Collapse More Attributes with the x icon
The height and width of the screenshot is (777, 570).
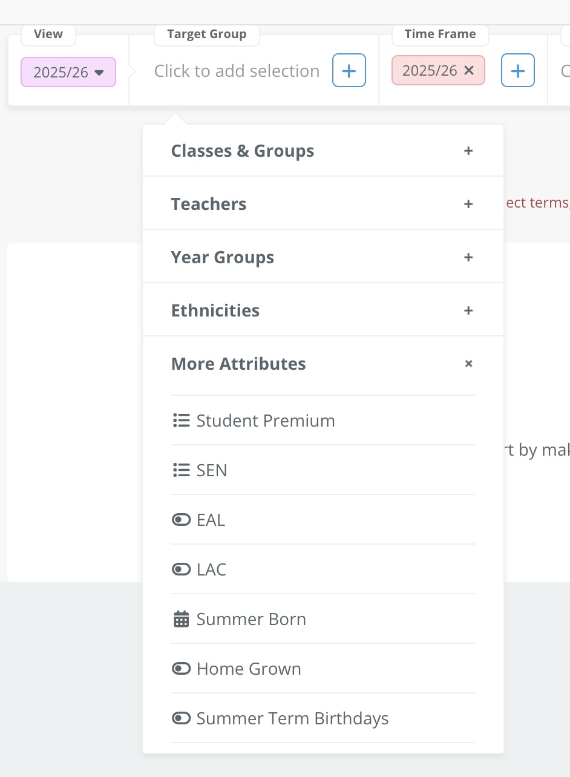click(468, 364)
